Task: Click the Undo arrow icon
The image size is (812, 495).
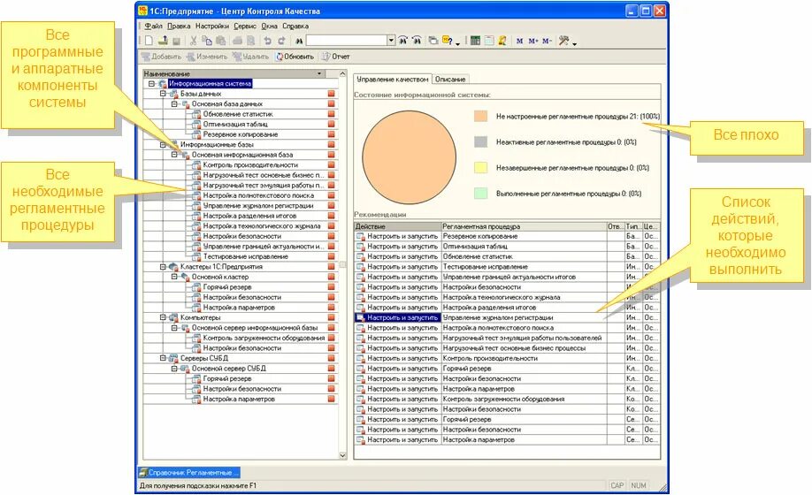Action: point(268,41)
